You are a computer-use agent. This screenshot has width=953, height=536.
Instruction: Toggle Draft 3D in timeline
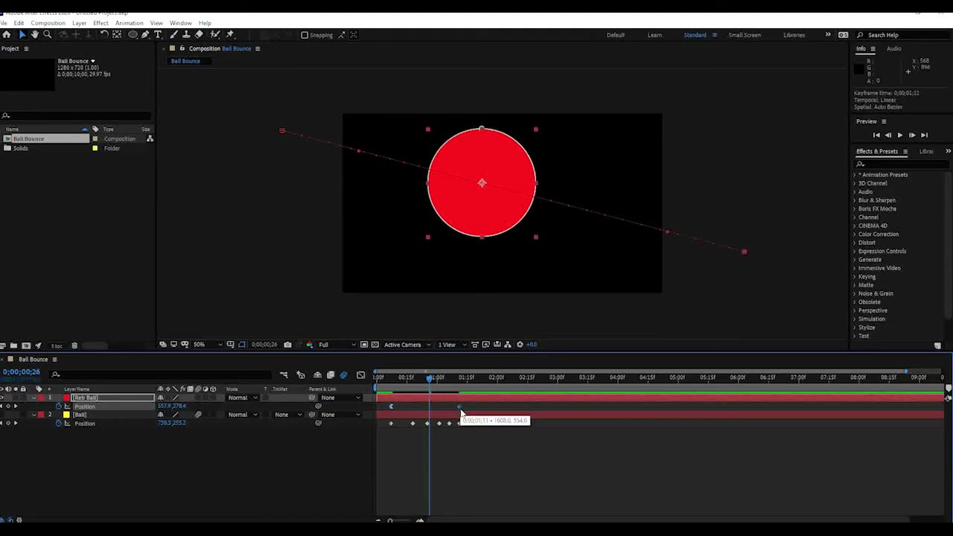click(x=301, y=375)
